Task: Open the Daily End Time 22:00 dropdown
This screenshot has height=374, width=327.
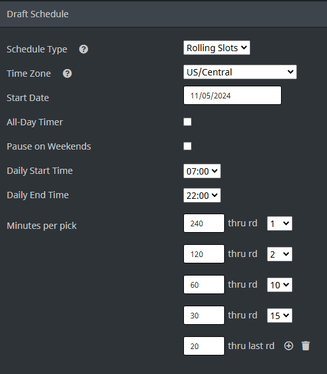Action: [x=202, y=196]
